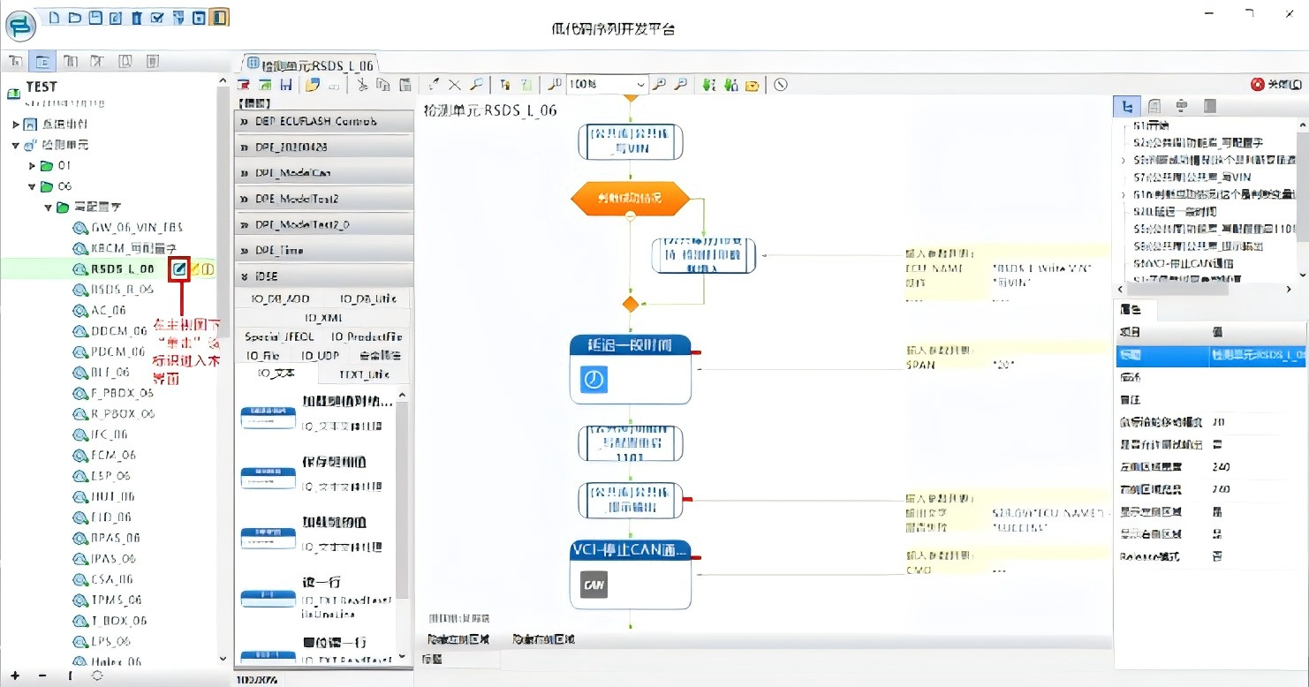Click the minus remove icon below project tree
This screenshot has height=687, width=1309.
click(x=42, y=676)
